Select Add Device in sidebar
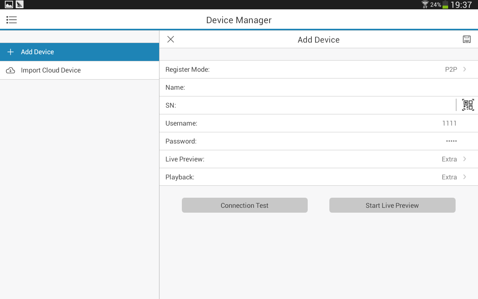478x299 pixels. click(x=37, y=52)
